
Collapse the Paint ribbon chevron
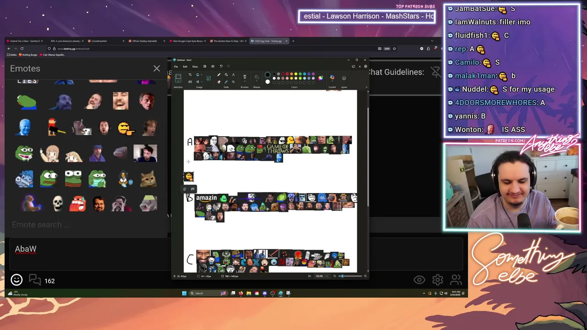tap(366, 87)
